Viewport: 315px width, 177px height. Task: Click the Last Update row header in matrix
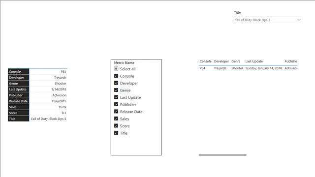tap(19, 89)
